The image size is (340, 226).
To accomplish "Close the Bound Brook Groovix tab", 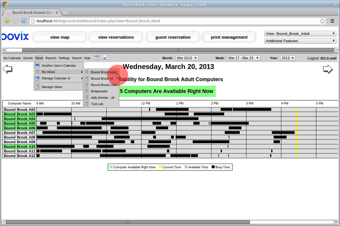I will pos(57,13).
